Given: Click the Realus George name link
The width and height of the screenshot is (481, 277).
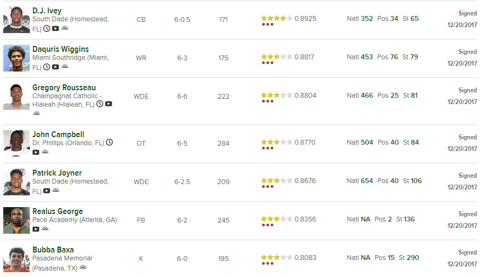Looking at the screenshot, I should (57, 211).
